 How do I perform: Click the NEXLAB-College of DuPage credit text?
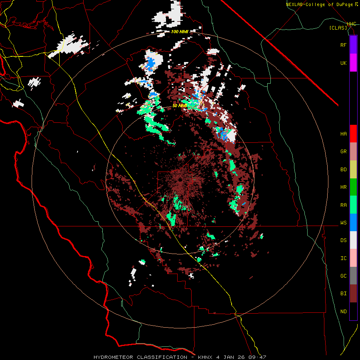(x=319, y=4)
